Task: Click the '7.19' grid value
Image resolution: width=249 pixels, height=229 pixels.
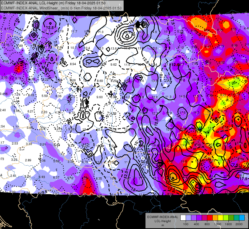Action: (221, 46)
